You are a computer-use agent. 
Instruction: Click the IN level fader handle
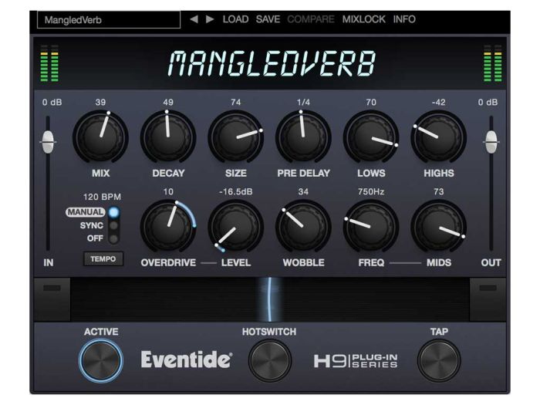click(48, 142)
